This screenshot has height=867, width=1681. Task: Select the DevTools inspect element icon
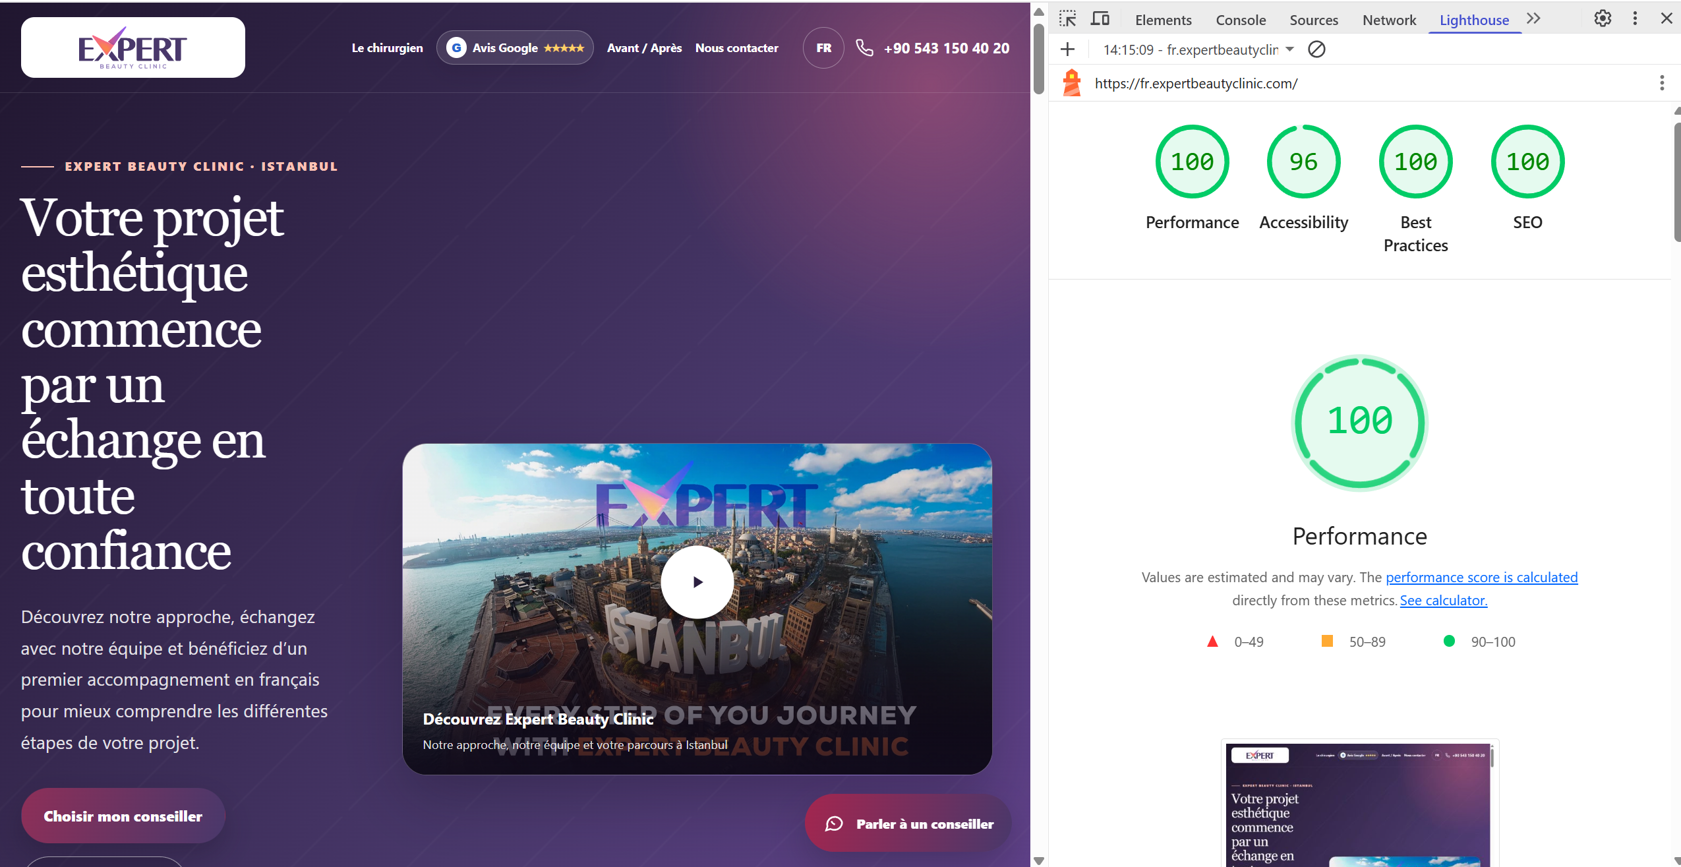[x=1068, y=19]
